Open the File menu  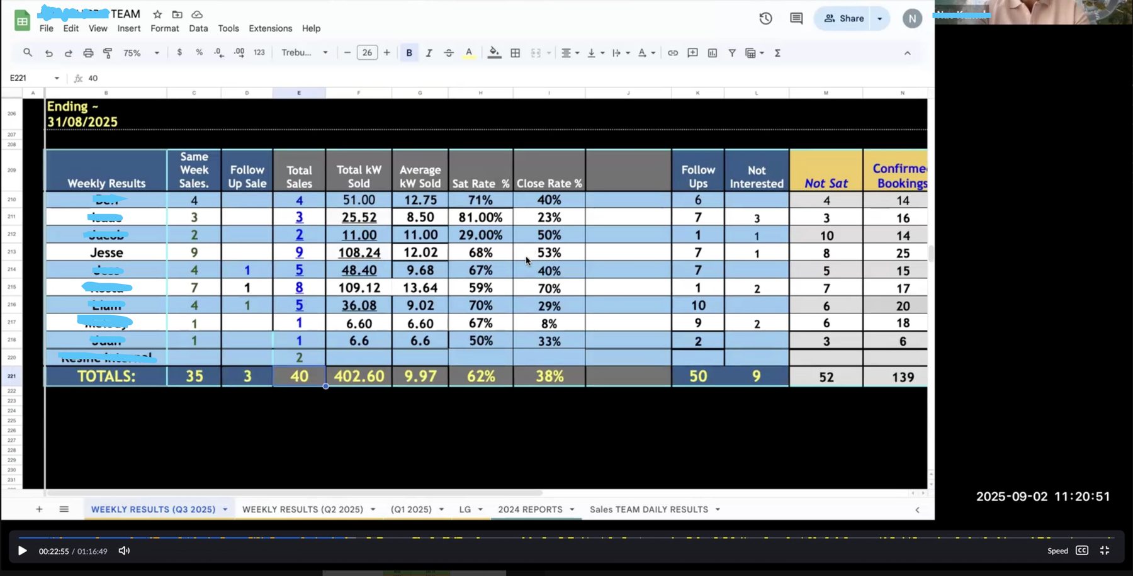(x=47, y=28)
